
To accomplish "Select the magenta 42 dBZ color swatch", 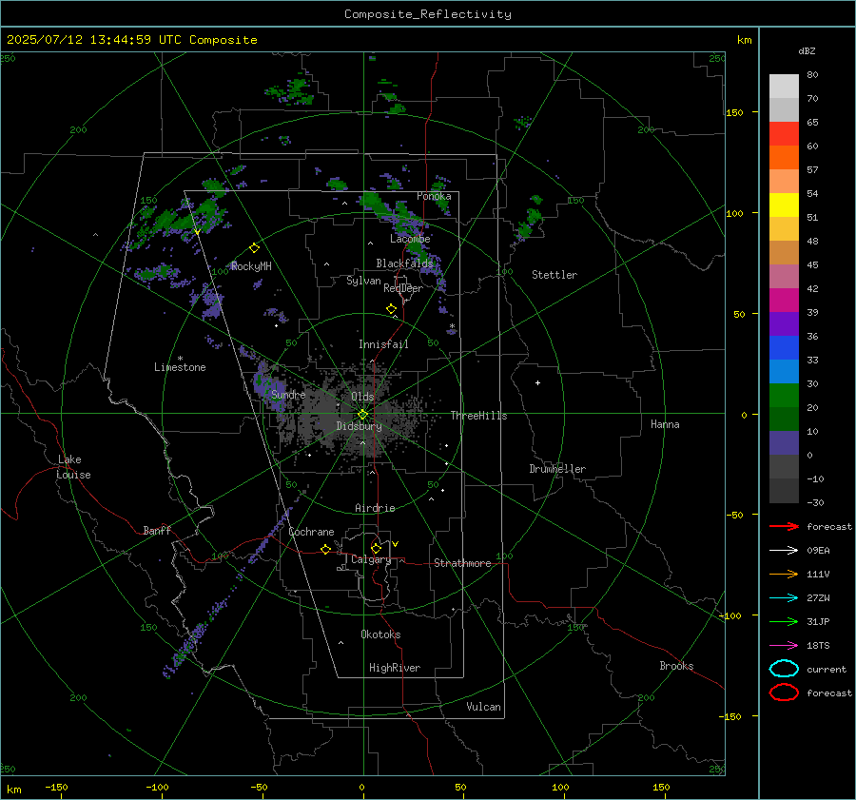I will tap(784, 301).
